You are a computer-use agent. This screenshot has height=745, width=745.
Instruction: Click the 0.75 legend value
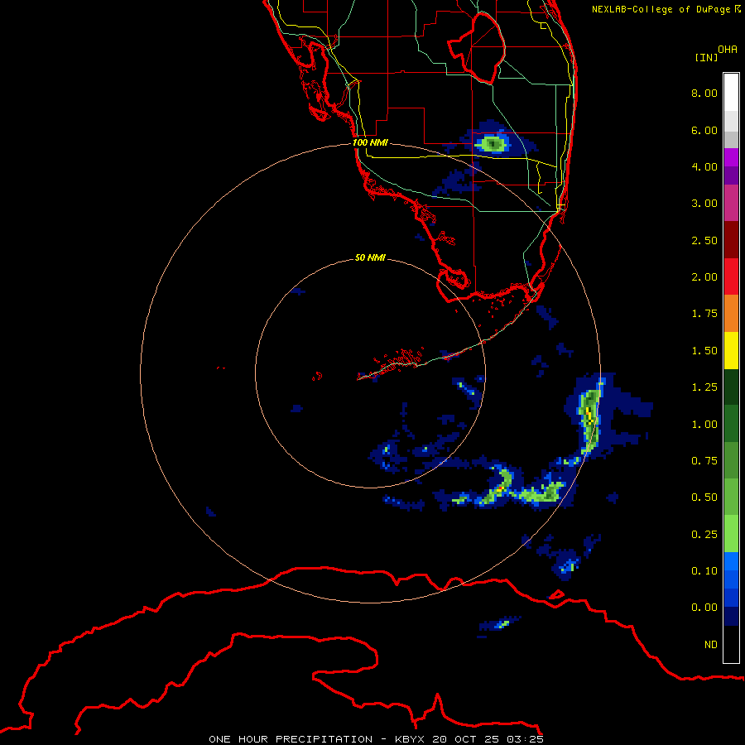pyautogui.click(x=704, y=461)
